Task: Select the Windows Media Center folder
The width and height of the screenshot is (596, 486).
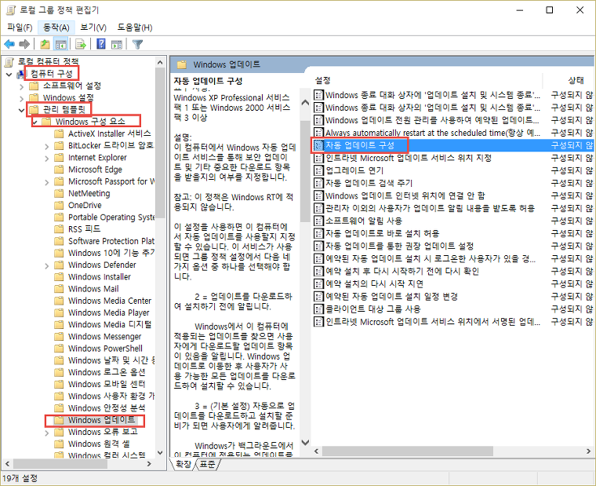Action: [x=110, y=301]
